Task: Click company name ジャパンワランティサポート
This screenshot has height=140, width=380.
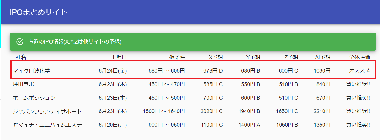Action: click(47, 111)
